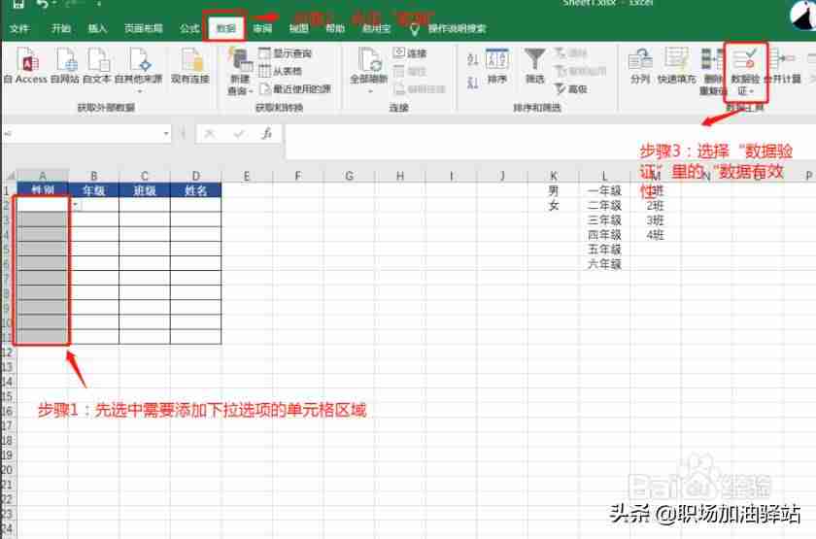Import data from text file (自文本)

coord(97,65)
